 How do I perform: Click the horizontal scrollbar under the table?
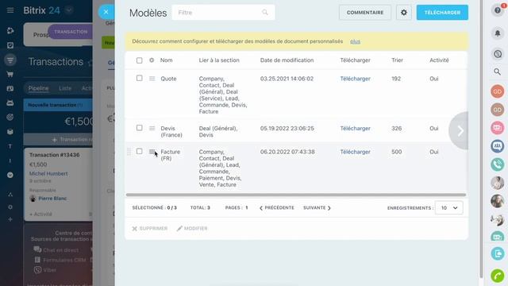pyautogui.click(x=296, y=195)
